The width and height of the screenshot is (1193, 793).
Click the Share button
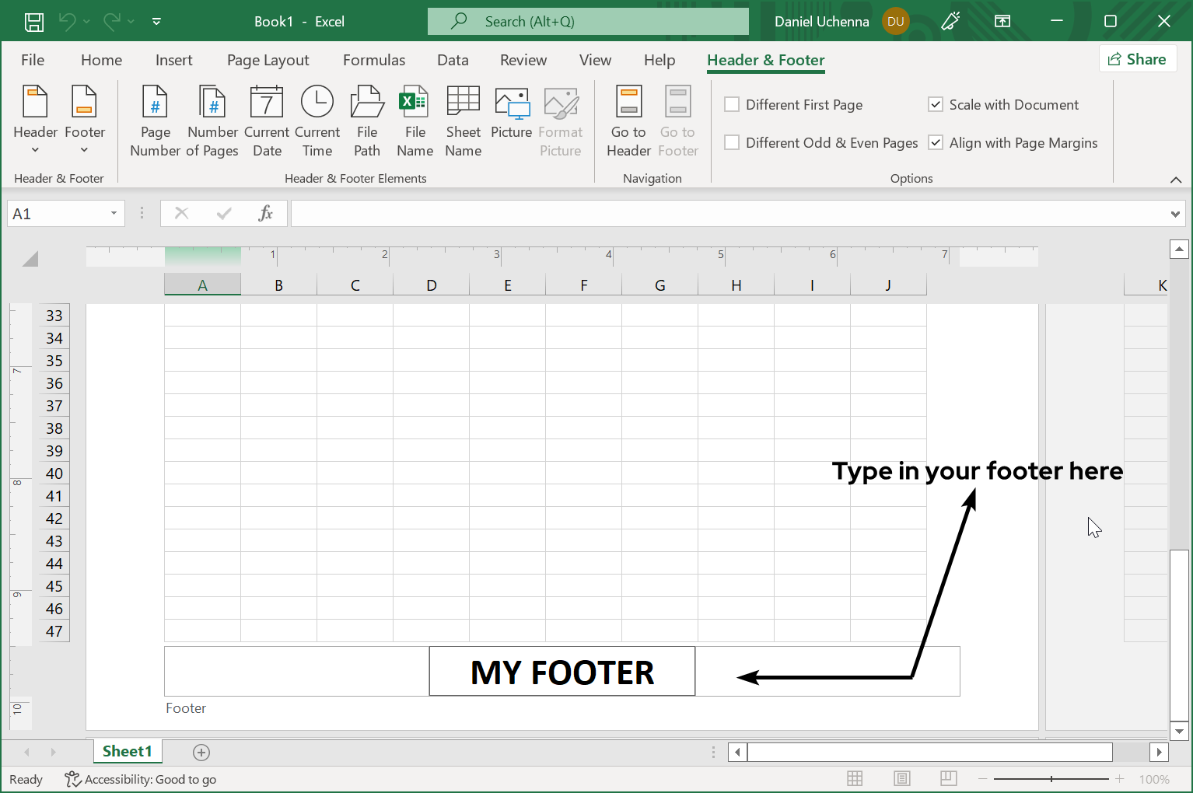coord(1137,59)
